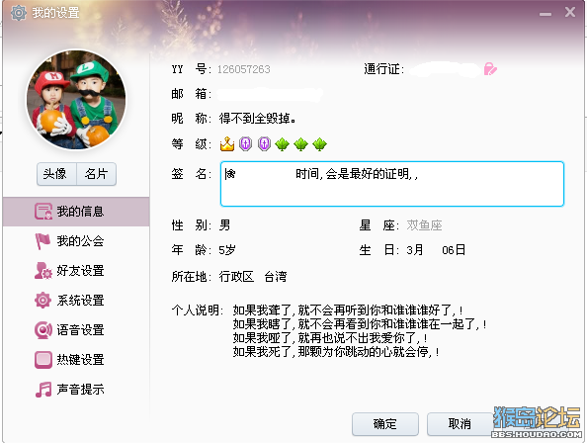This screenshot has height=443, width=587.
Task: Click the pink edit icon beside 通行证
Action: point(490,69)
